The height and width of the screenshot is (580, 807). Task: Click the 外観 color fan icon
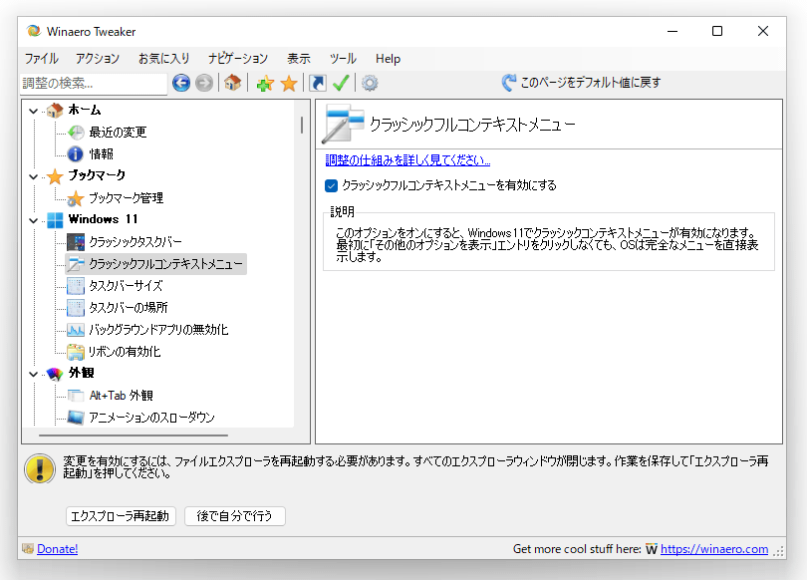(55, 374)
